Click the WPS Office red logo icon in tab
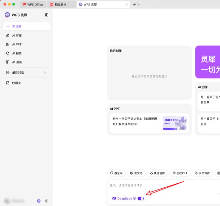This screenshot has width=220, height=206. tap(24, 5)
